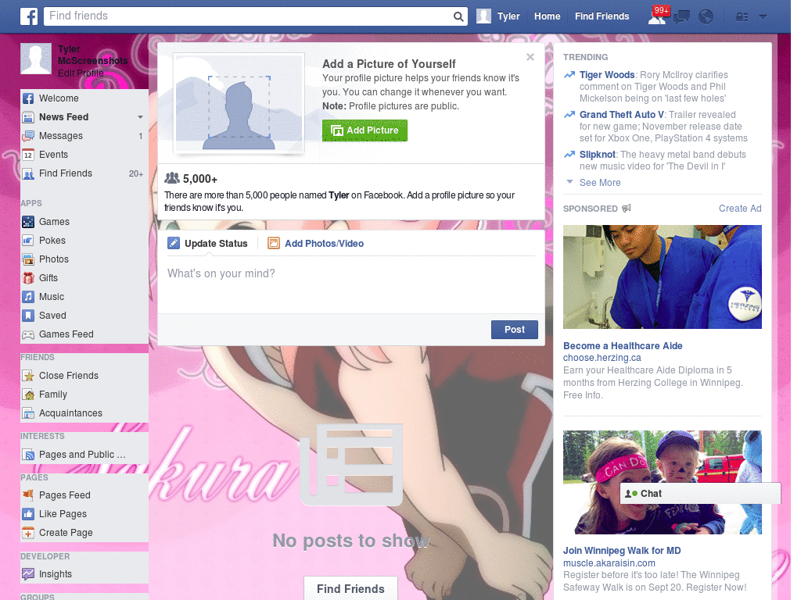
Task: Open the globe notifications icon
Action: (706, 17)
